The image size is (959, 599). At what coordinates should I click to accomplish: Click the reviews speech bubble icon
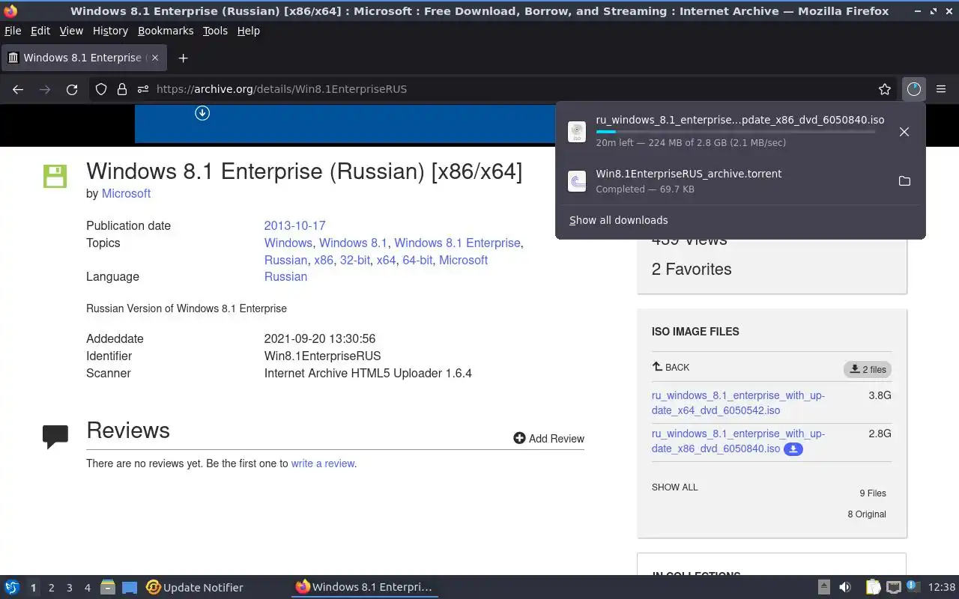pos(55,437)
